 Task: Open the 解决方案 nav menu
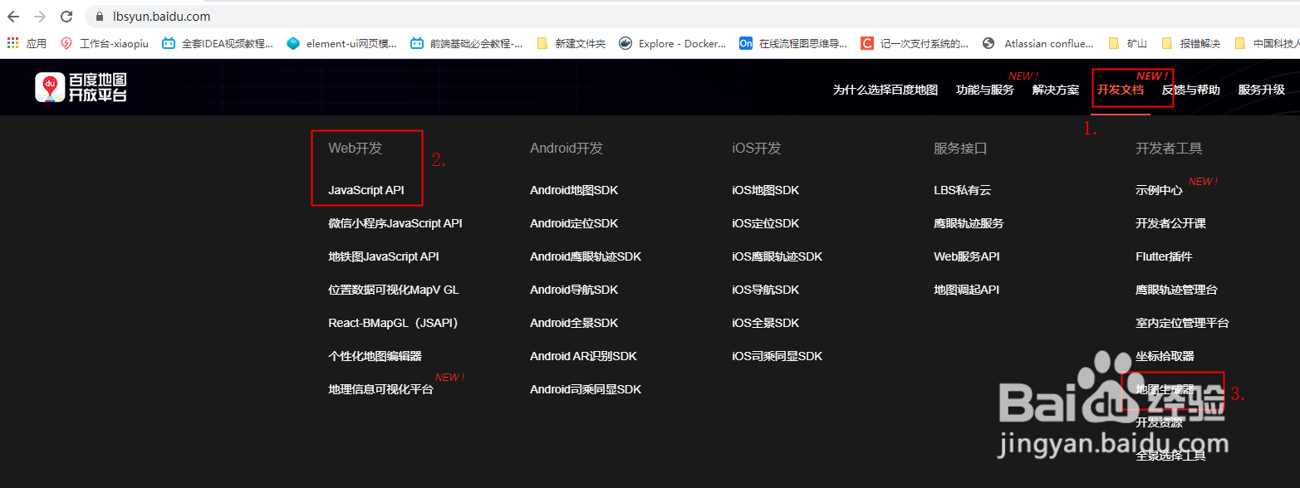point(1056,90)
